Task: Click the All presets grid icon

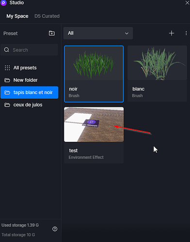Action: [7, 68]
